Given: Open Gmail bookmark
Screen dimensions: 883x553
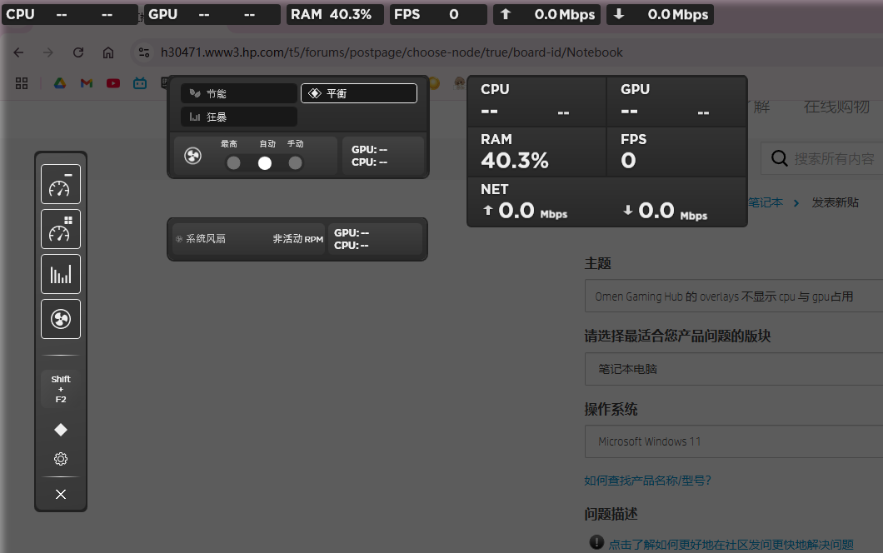Looking at the screenshot, I should (86, 83).
